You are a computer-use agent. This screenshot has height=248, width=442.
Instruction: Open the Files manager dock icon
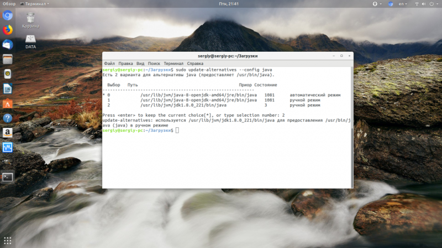coord(8,60)
